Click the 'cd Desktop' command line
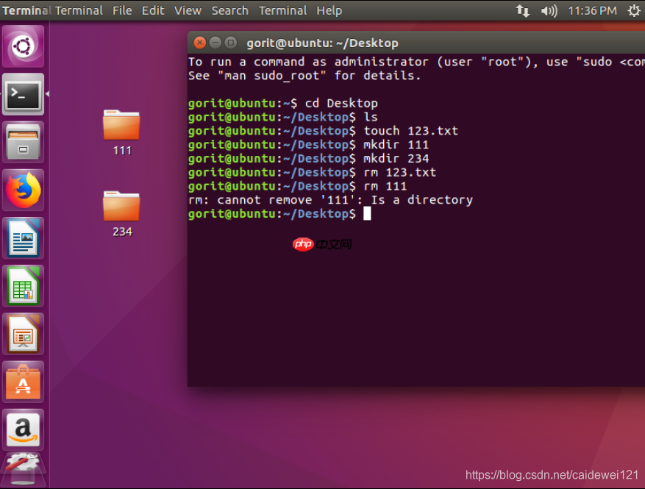Screen dimensions: 645x489 [x=283, y=103]
